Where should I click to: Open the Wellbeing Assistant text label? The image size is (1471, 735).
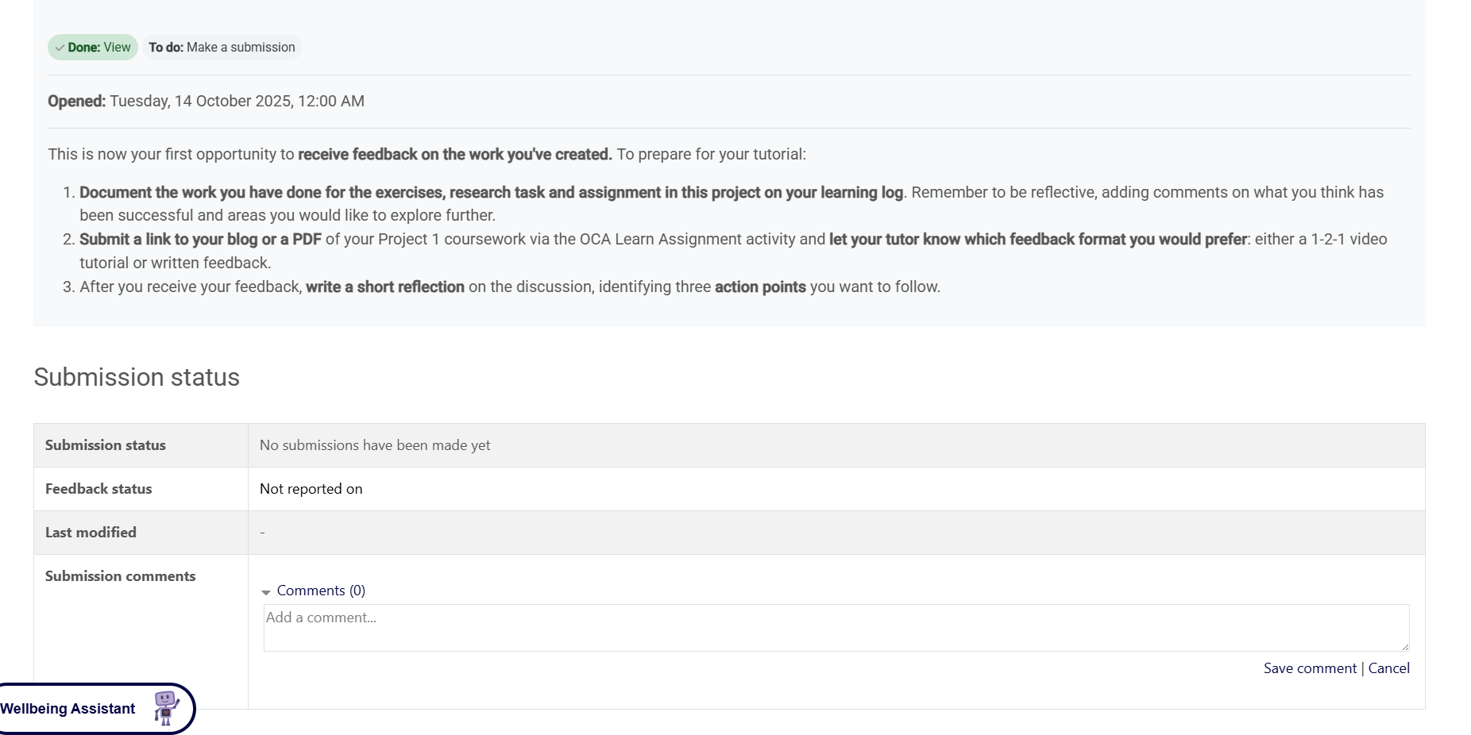pos(68,709)
